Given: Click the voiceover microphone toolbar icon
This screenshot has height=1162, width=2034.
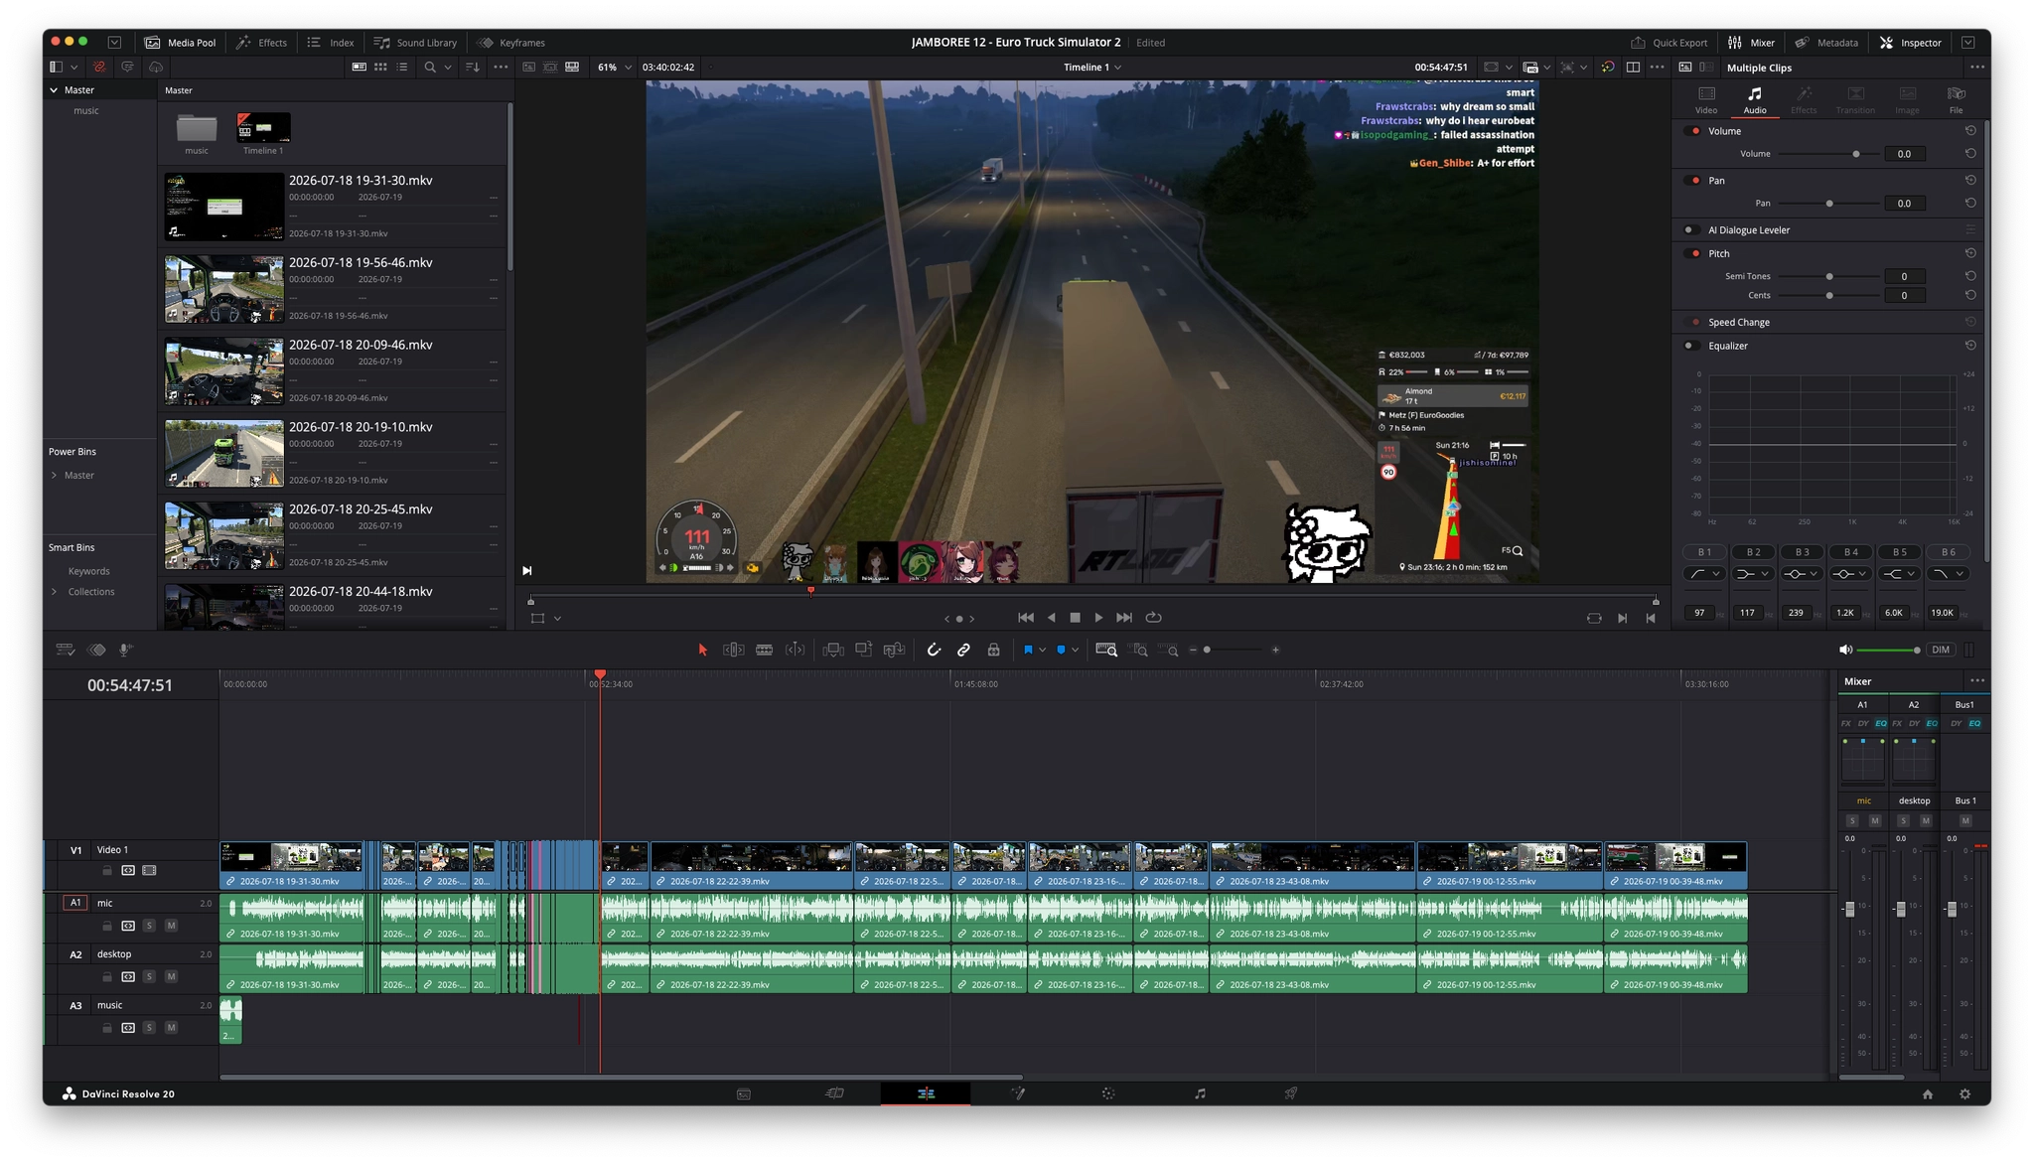Looking at the screenshot, I should [125, 650].
